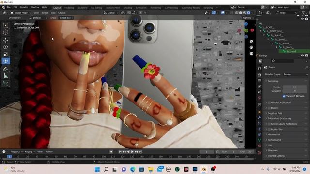The height and width of the screenshot is (174, 310).
Task: Enable the Bloom checkbox
Action: coord(269,108)
